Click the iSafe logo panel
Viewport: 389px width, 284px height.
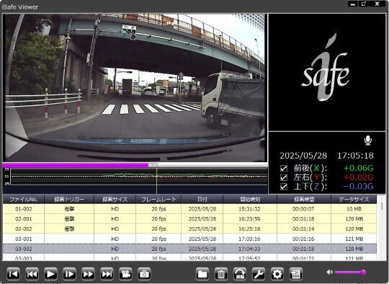click(327, 72)
